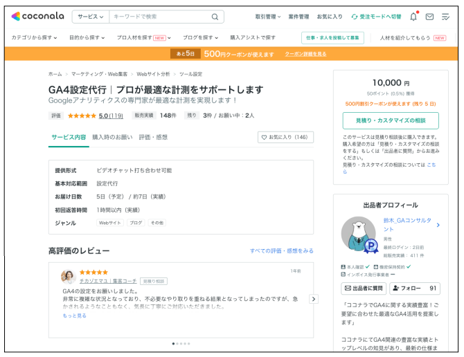This screenshot has width=464, height=357.
Task: Click the 見積り相談 tag on review
Action: [x=154, y=282]
